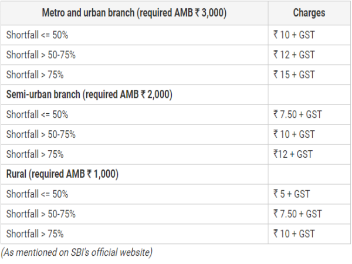Select Shortfall > 50-75% in the Rural section
The height and width of the screenshot is (264, 352).
pyautogui.click(x=41, y=214)
